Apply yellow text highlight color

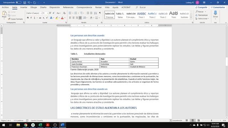[57, 18]
